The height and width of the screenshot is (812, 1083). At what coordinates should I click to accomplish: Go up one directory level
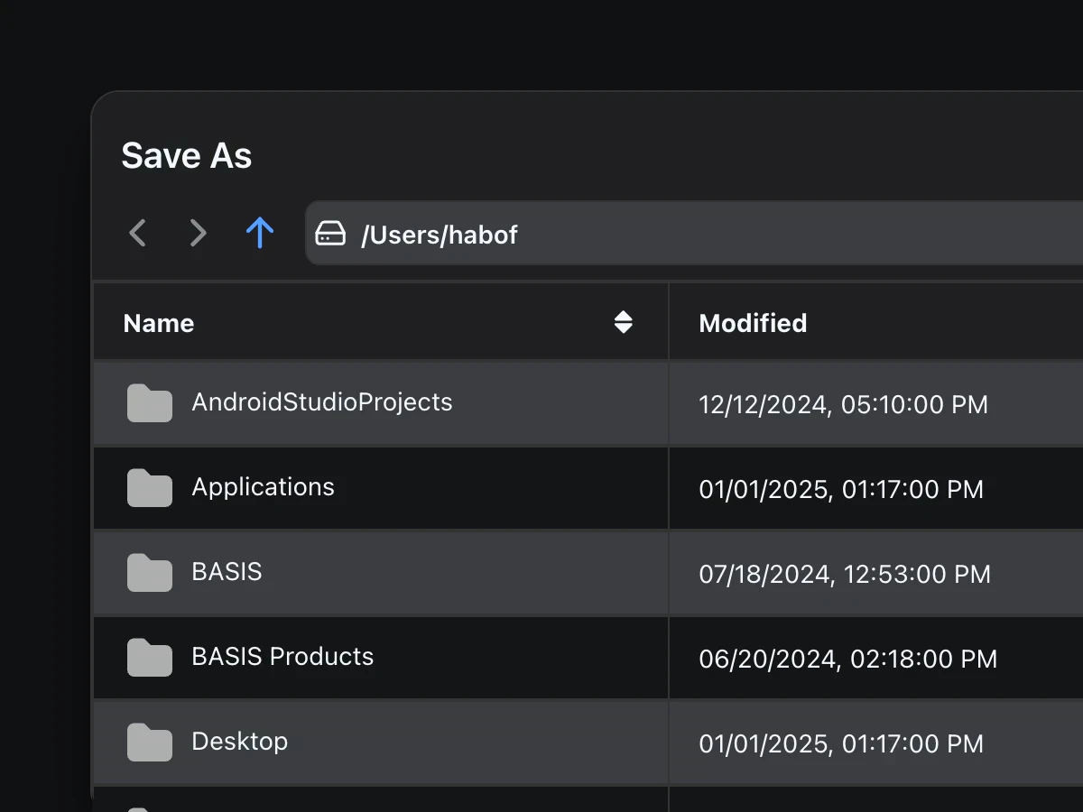260,233
